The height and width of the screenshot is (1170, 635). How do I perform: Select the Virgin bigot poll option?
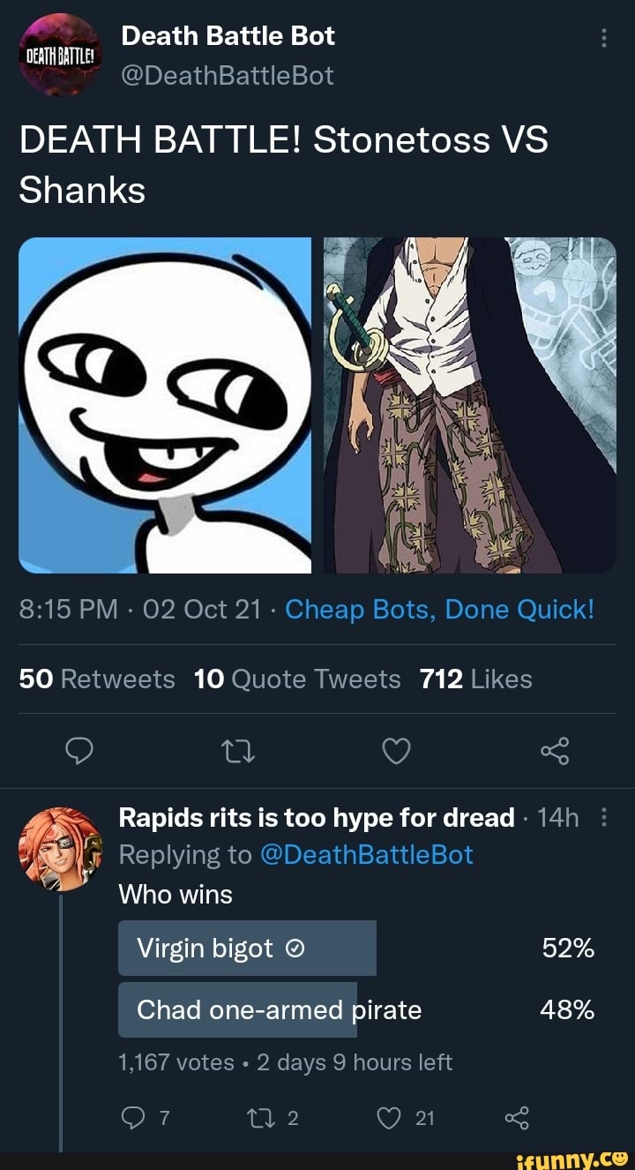(x=356, y=948)
